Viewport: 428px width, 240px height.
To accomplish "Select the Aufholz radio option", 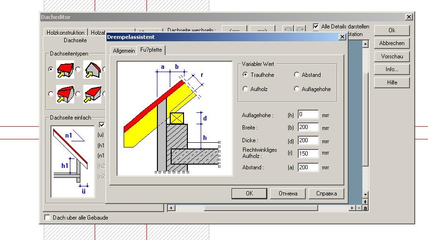I will pyautogui.click(x=245, y=89).
